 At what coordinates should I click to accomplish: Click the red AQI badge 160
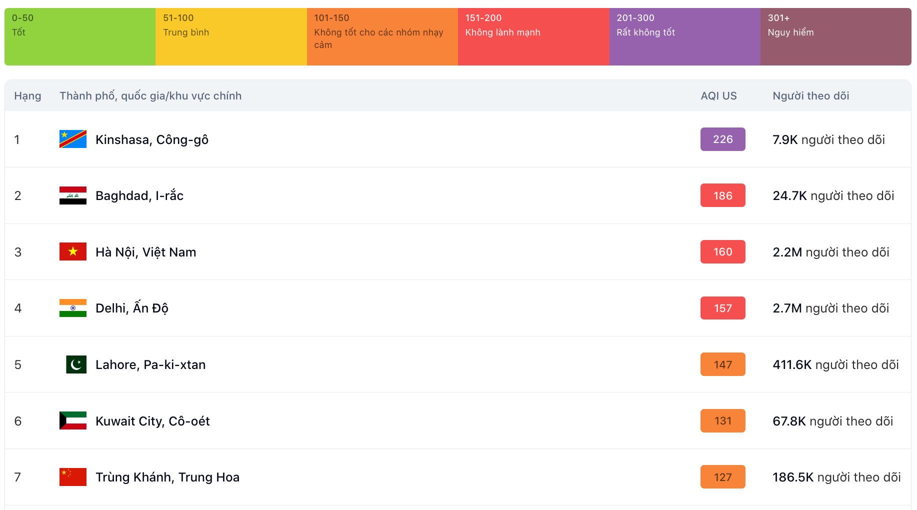[x=722, y=251]
